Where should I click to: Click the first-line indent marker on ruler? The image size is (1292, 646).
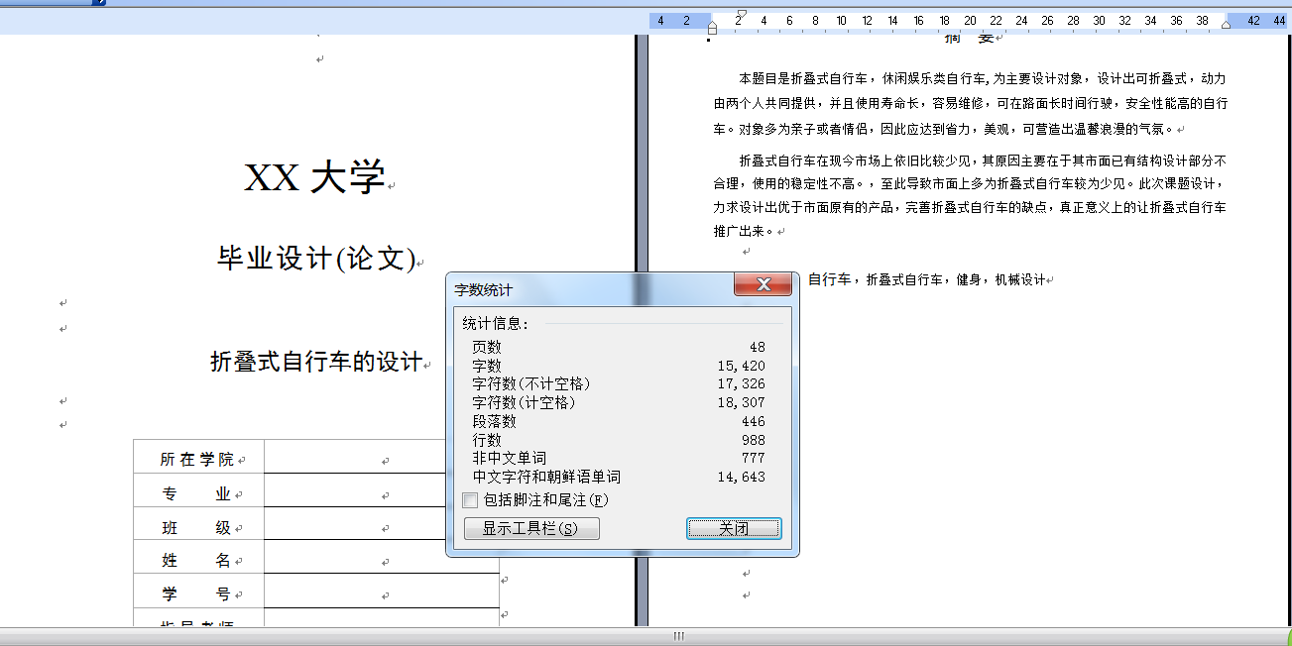point(742,14)
